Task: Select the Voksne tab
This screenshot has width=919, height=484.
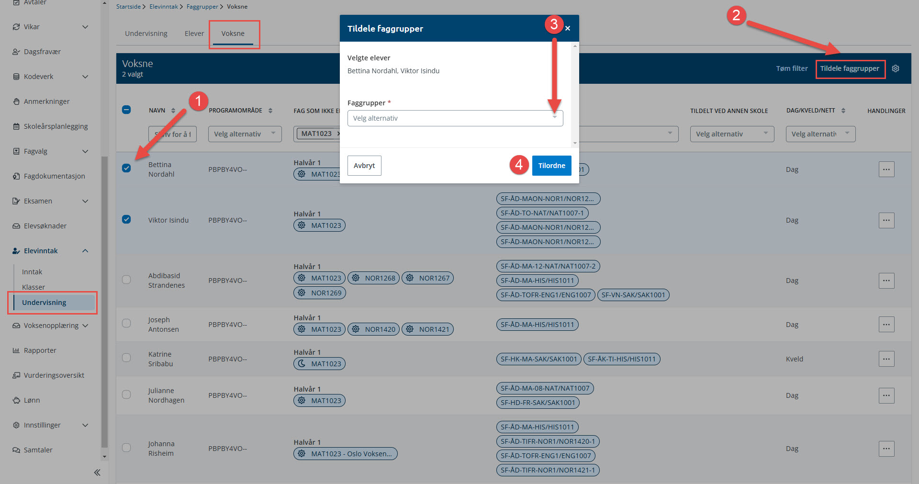Action: 233,34
